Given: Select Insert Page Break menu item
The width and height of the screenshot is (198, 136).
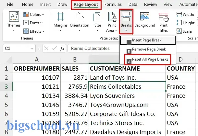Looking at the screenshot, I should pyautogui.click(x=148, y=40).
